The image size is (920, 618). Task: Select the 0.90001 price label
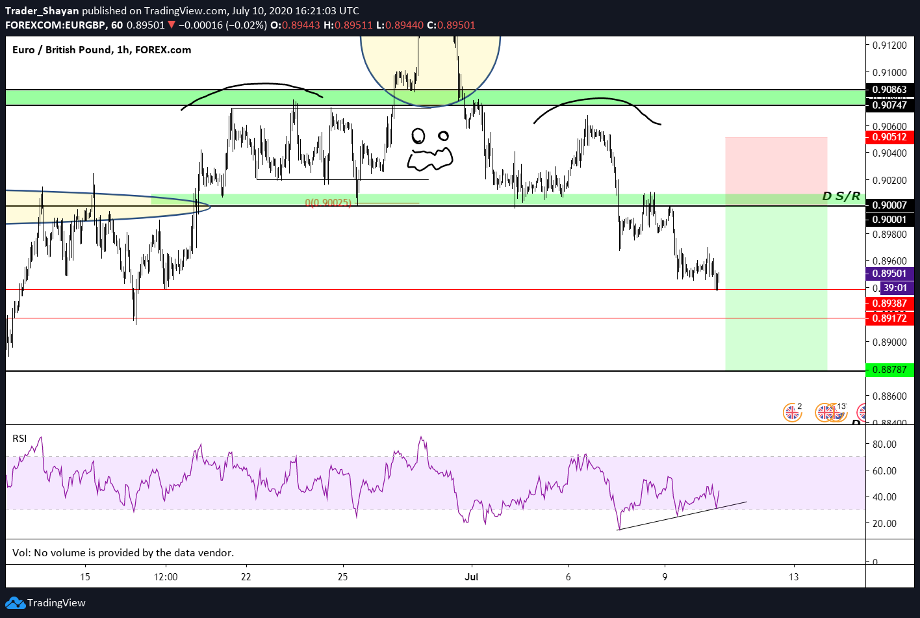889,220
